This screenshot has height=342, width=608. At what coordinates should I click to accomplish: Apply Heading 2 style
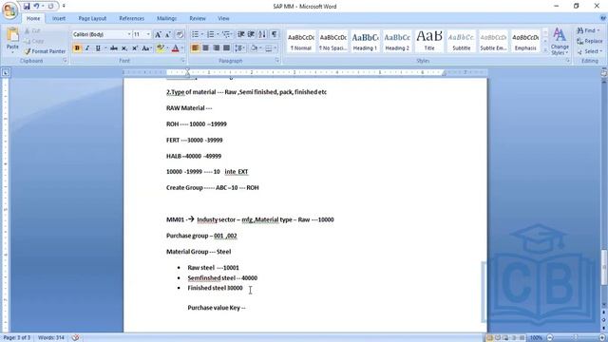click(x=397, y=42)
